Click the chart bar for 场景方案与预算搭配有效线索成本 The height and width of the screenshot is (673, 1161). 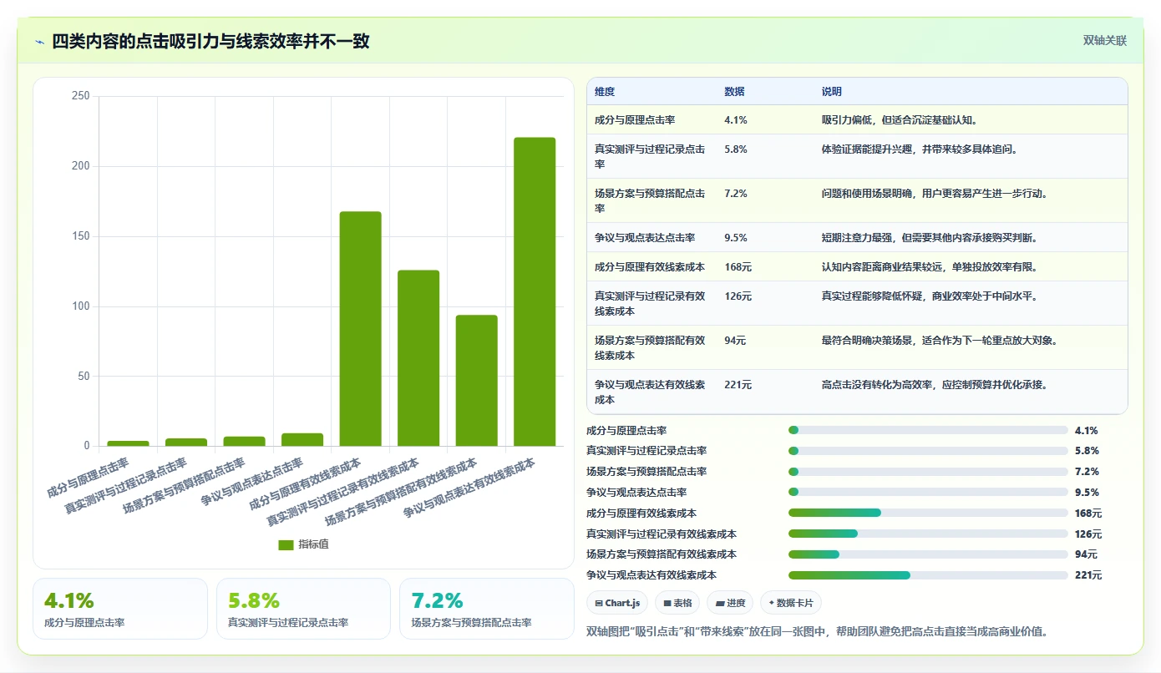pos(476,381)
